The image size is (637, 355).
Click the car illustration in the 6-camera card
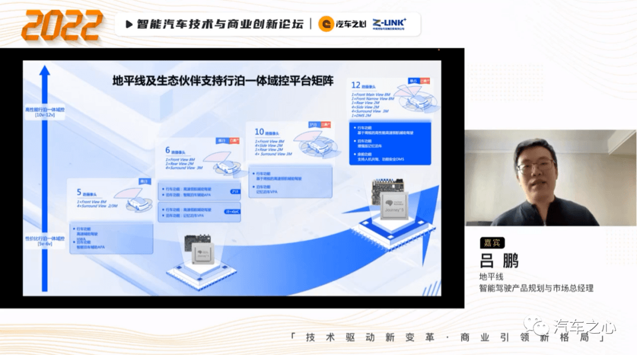click(224, 164)
